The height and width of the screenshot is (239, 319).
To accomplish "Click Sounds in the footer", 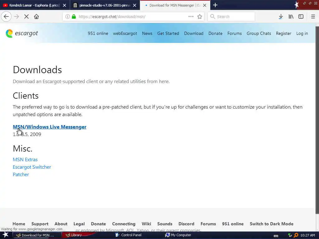I will [x=165, y=224].
